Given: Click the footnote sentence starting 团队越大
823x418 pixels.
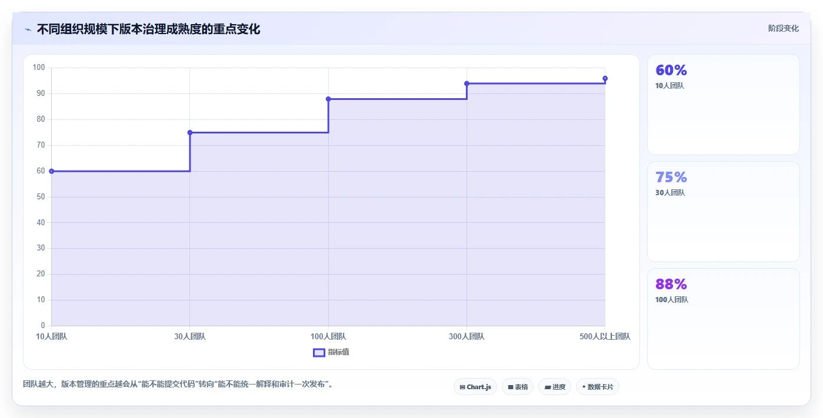Looking at the screenshot, I should point(179,384).
